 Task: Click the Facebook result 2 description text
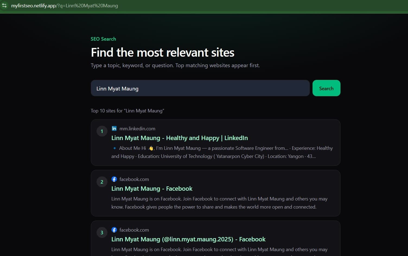tap(219, 203)
